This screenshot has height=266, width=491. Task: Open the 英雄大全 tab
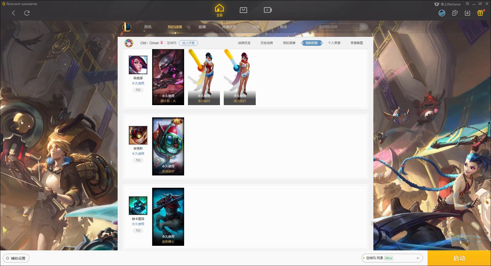point(229,27)
